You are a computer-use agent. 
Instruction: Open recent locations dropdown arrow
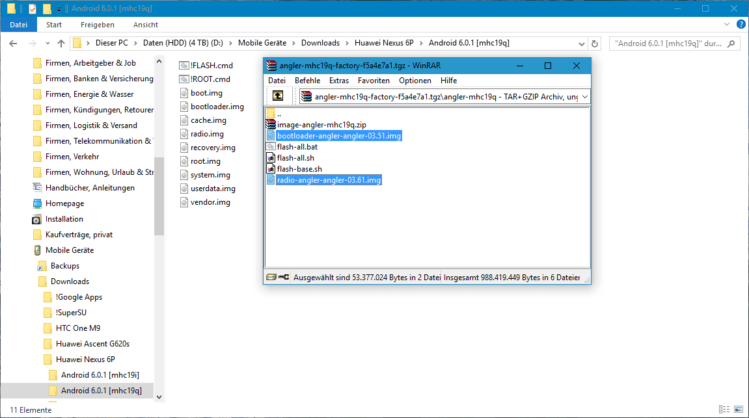[48, 44]
